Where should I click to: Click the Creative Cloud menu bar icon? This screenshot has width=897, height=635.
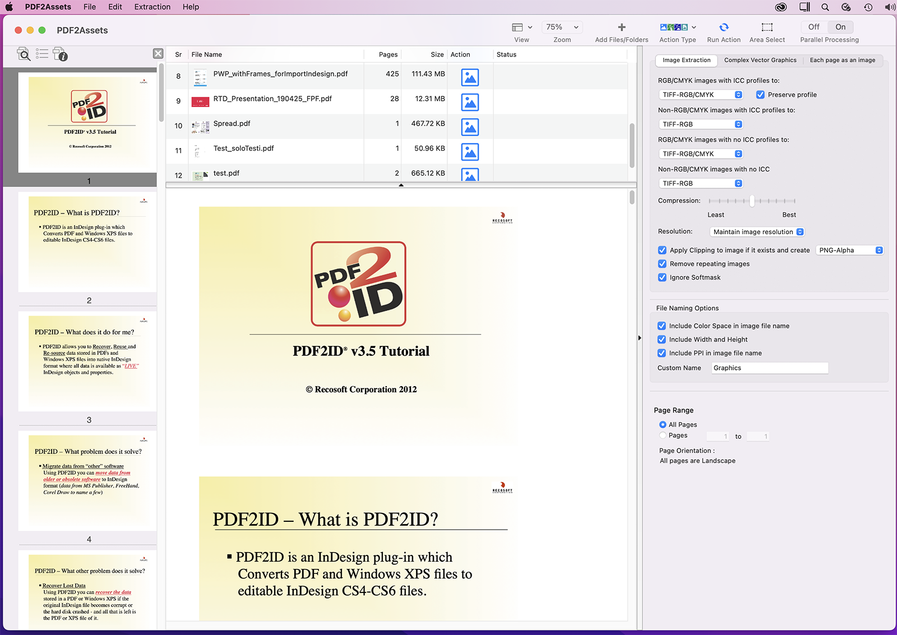tap(781, 7)
